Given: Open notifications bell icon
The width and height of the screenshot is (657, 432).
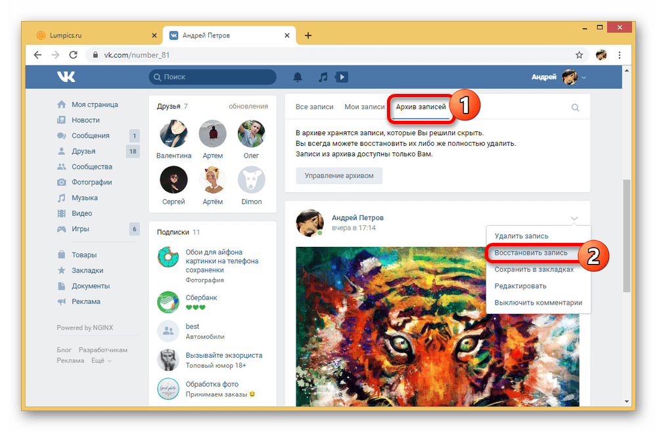Looking at the screenshot, I should pyautogui.click(x=298, y=77).
